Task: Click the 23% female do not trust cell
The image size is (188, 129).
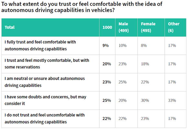Action: 151,119
